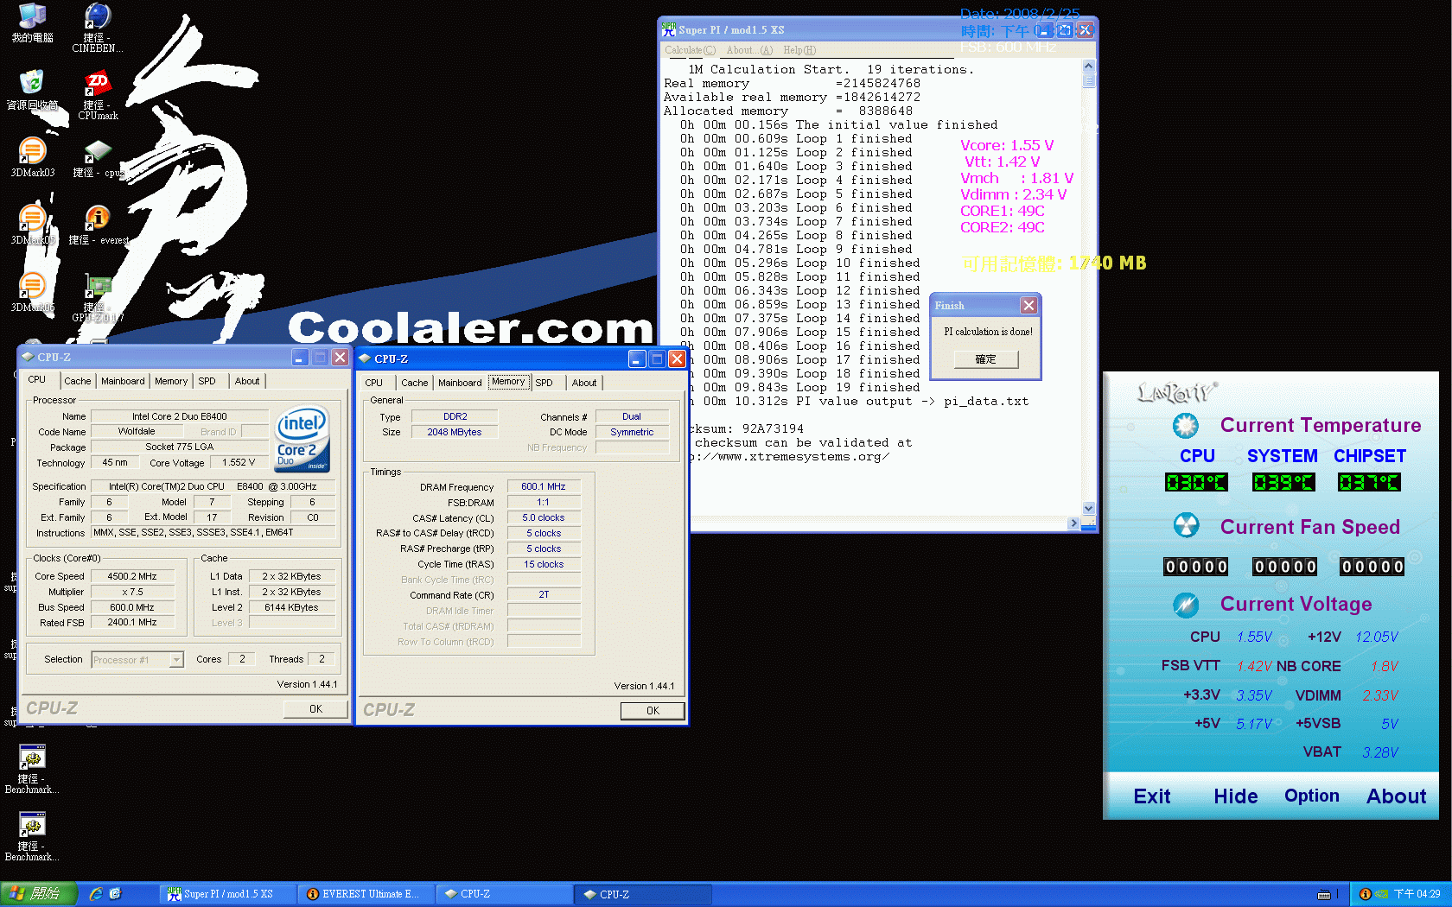
Task: Click the Current Fan Speed fan icon
Action: (x=1186, y=525)
